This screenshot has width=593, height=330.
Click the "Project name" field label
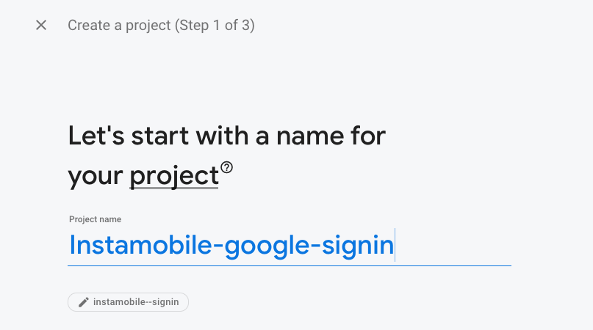point(95,219)
